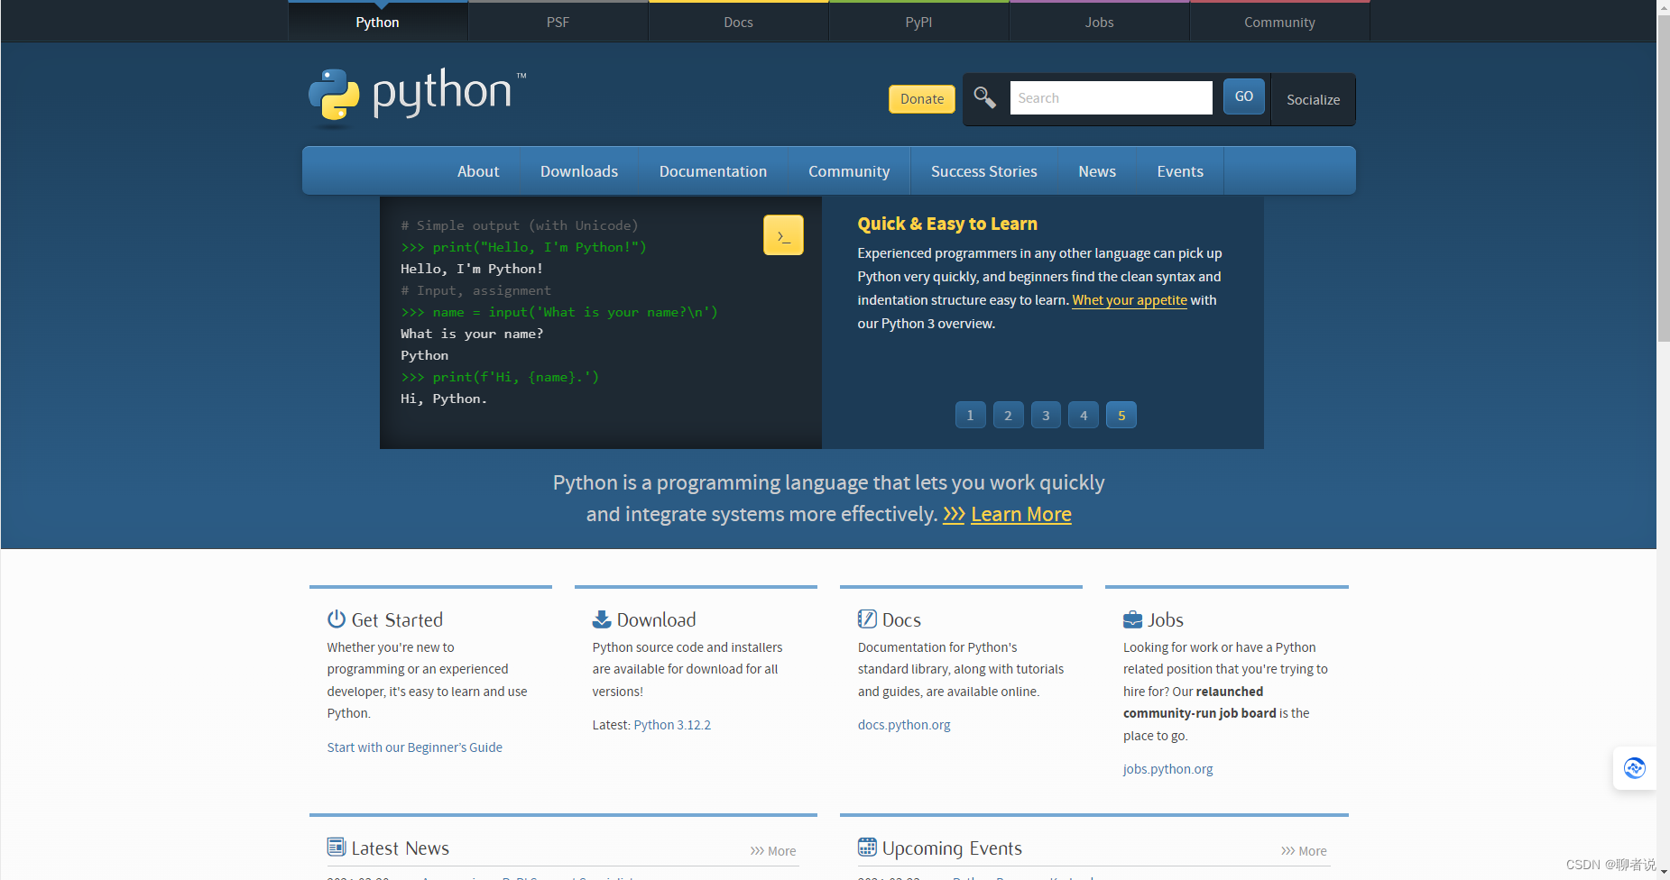This screenshot has width=1670, height=880.
Task: Click the Docs notebook icon
Action: [867, 619]
